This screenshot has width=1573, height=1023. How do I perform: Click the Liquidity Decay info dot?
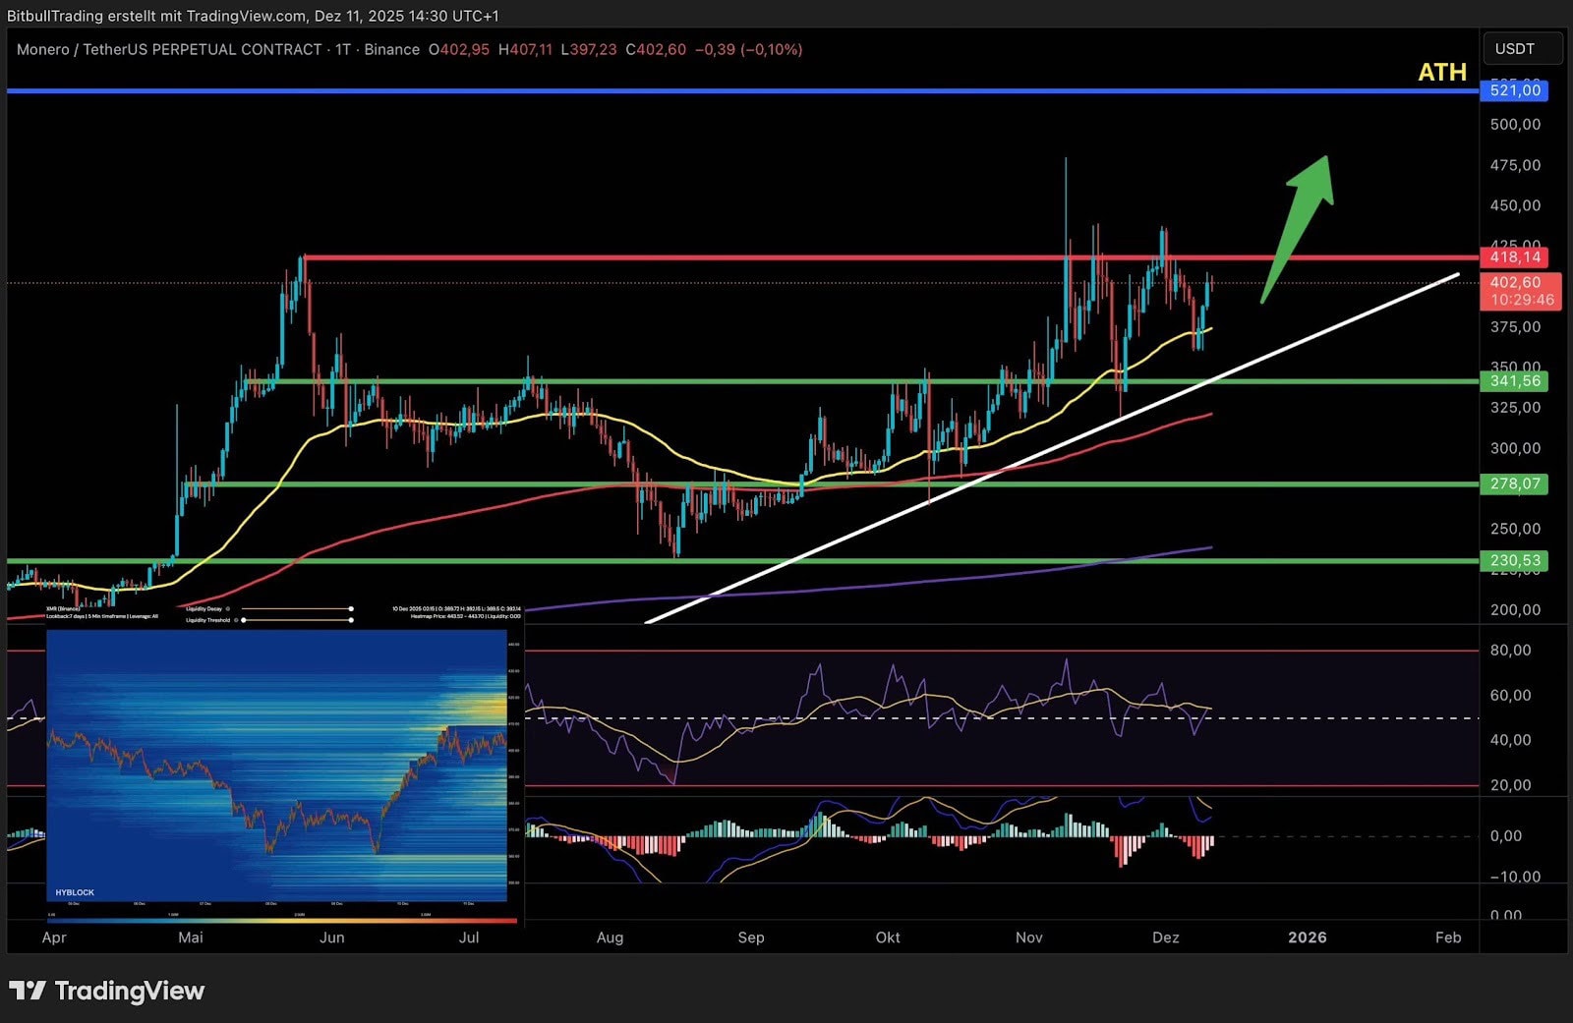coord(229,609)
